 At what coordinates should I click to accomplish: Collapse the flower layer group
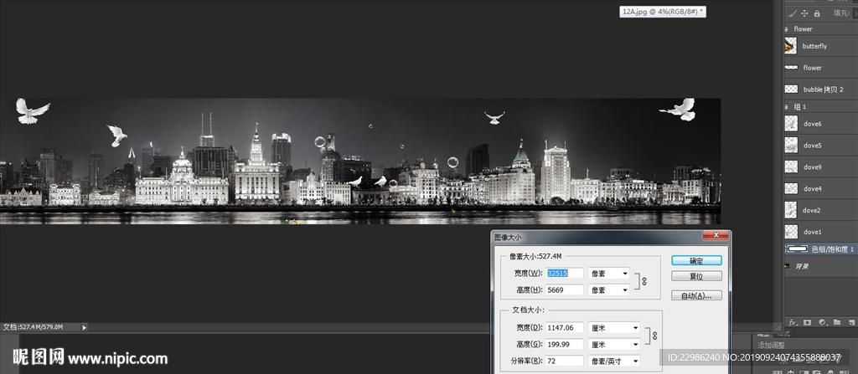coord(788,29)
